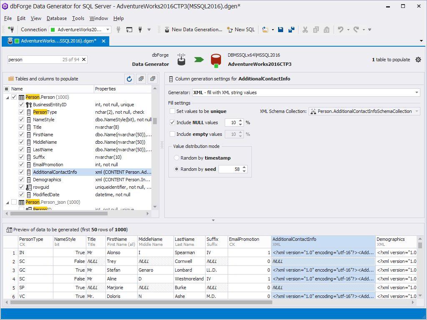Collapse the settings pane with the down arrow
Screen dimensions: 427x320
213,220
